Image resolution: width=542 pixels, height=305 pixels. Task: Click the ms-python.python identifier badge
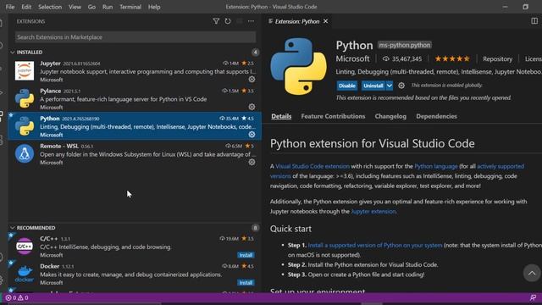coord(405,45)
